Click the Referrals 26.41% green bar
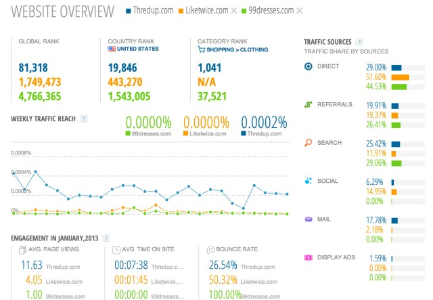 point(396,125)
